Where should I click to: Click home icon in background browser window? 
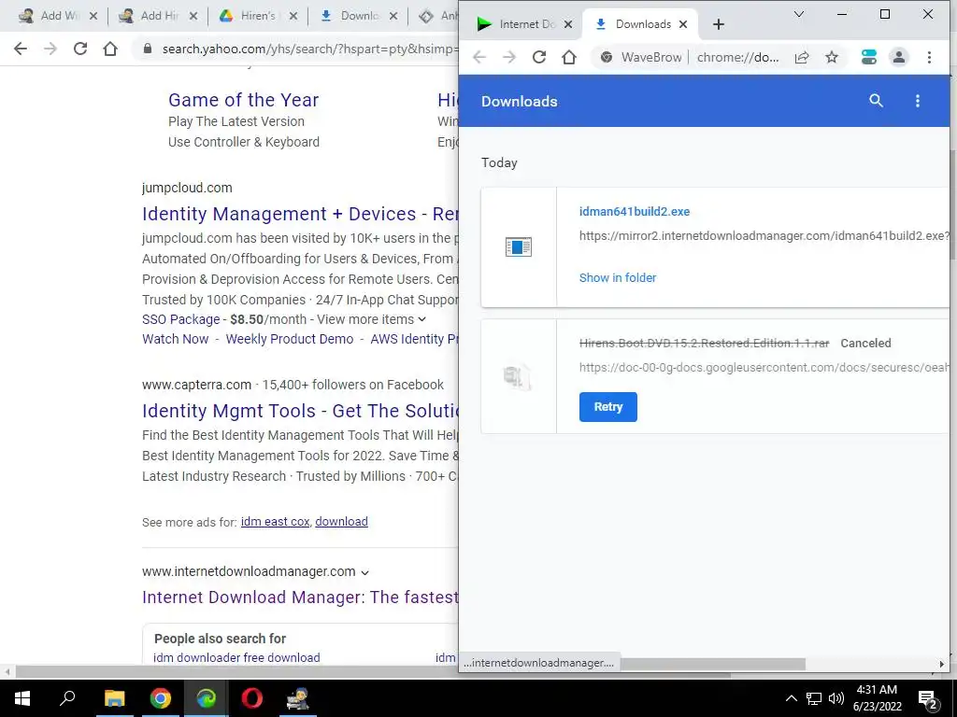(110, 49)
